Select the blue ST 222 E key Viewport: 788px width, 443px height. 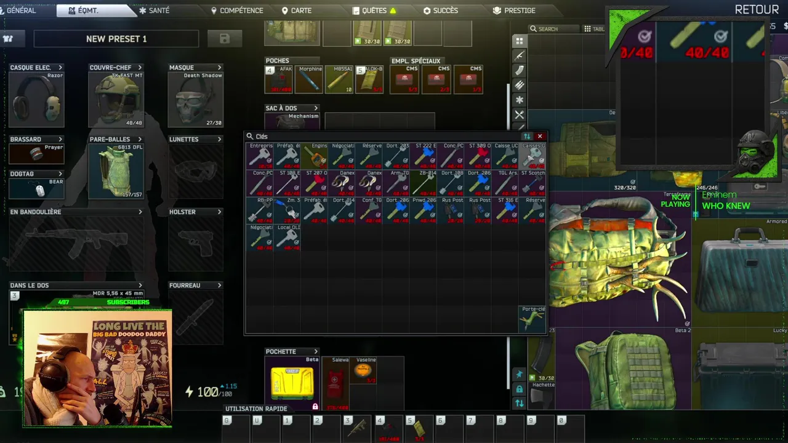[424, 156]
